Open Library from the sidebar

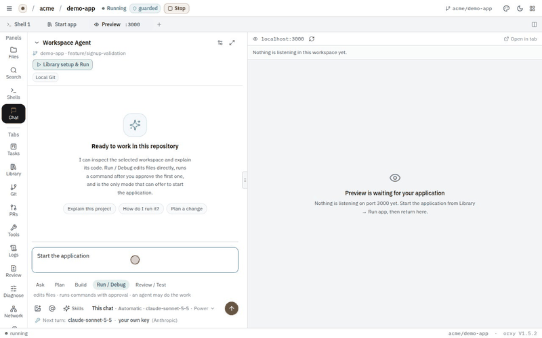(x=14, y=170)
